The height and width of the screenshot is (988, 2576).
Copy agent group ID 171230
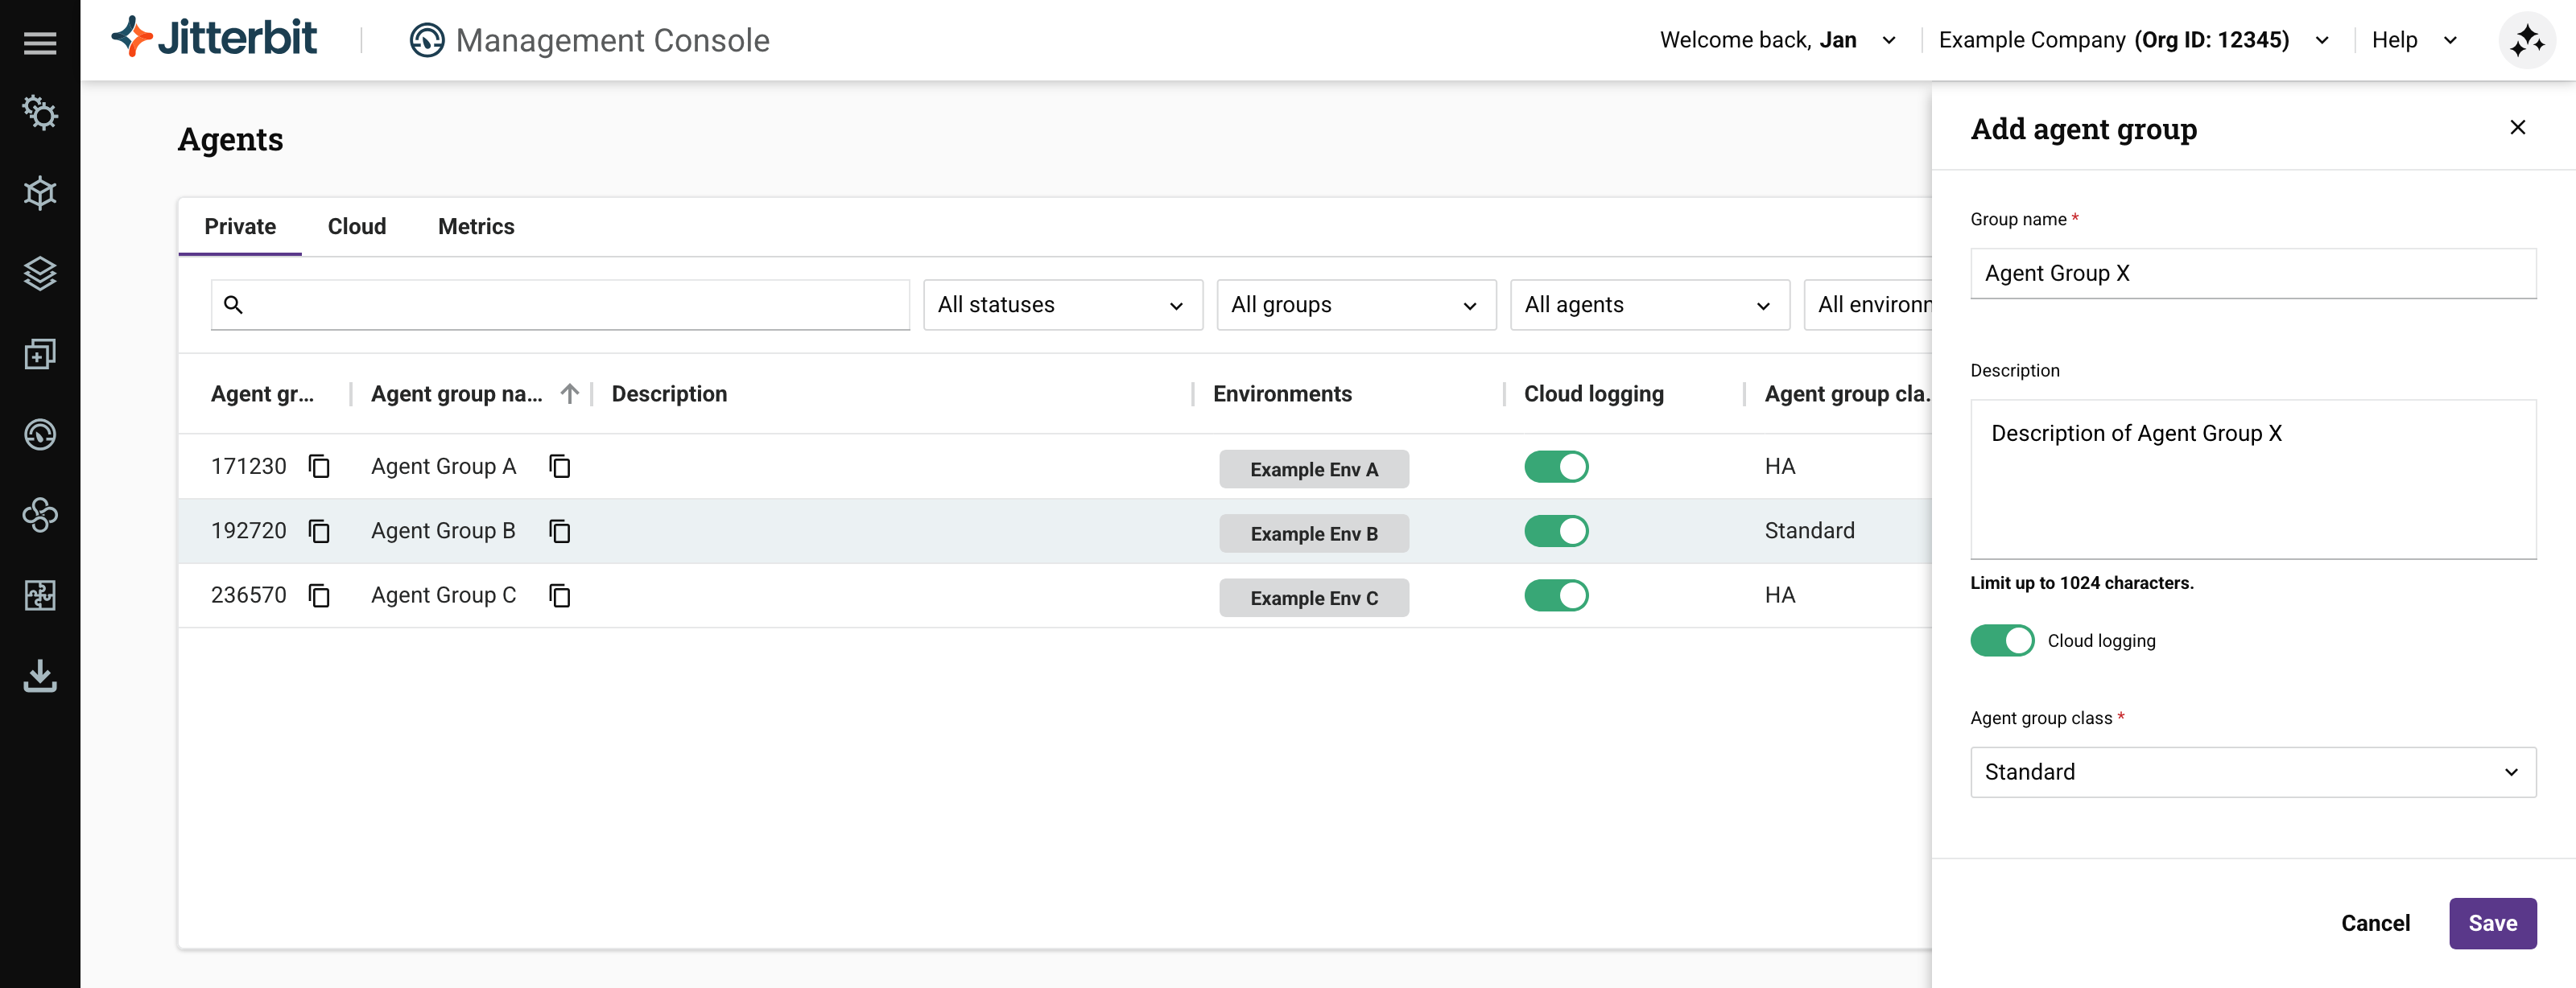point(319,467)
